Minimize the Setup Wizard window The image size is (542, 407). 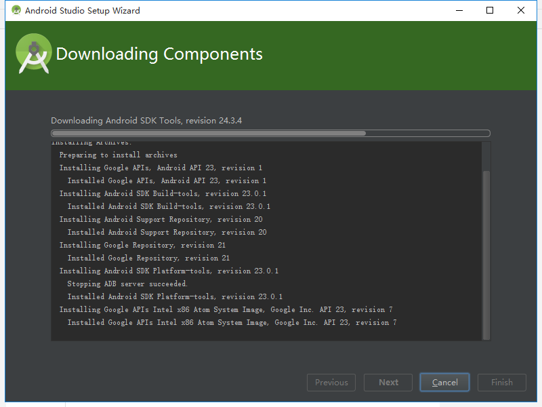pyautogui.click(x=459, y=10)
